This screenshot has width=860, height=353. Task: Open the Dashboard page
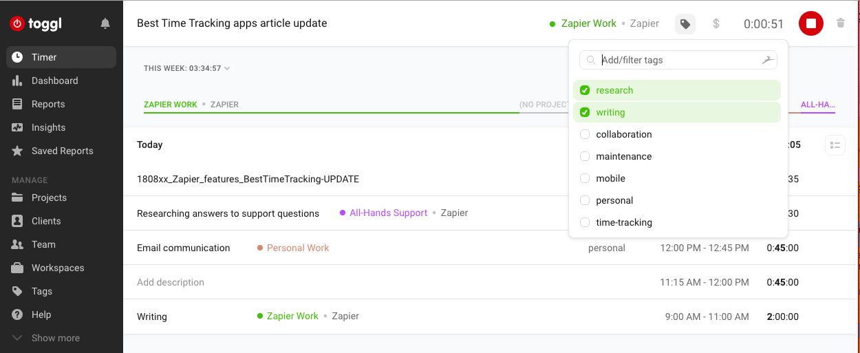(x=54, y=81)
